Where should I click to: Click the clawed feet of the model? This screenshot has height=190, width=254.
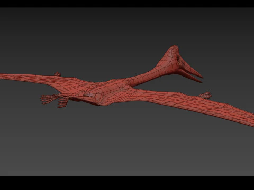pyautogui.click(x=55, y=101)
